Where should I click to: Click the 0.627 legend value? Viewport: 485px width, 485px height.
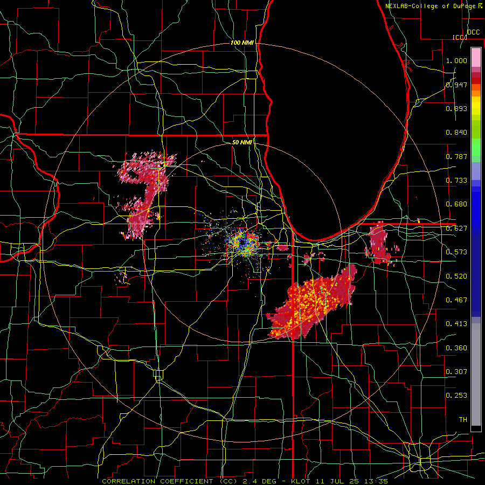click(456, 228)
